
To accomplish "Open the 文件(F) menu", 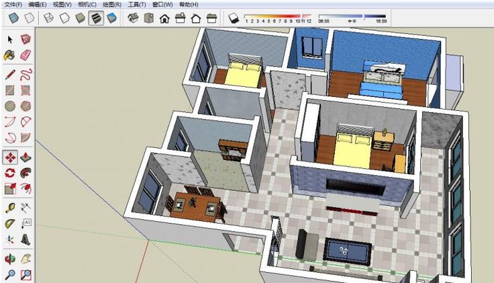I will point(14,5).
